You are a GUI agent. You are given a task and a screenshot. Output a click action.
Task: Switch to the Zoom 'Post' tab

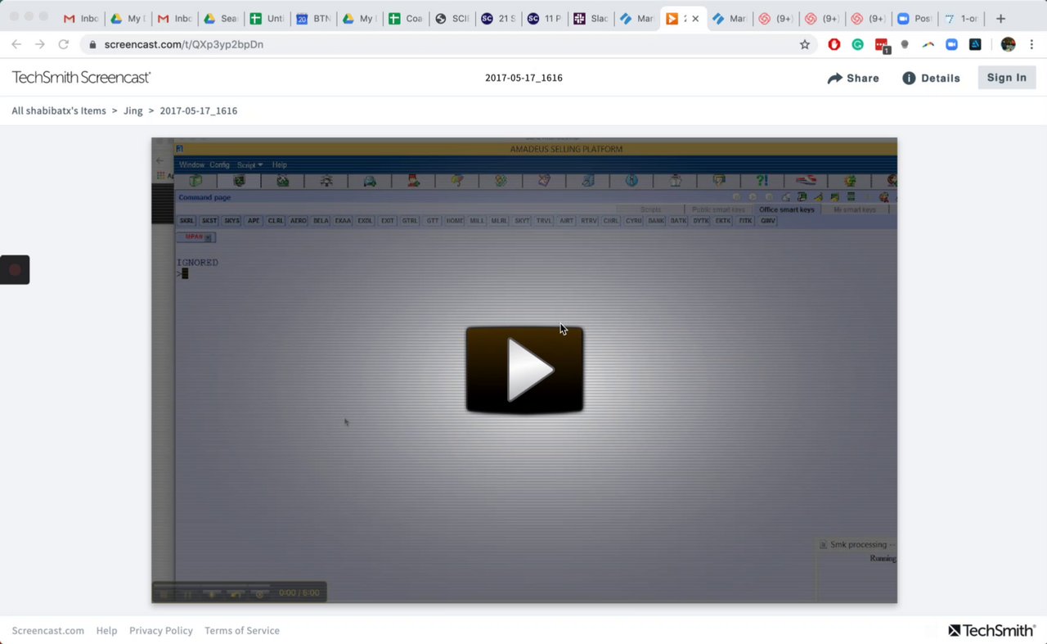pyautogui.click(x=915, y=18)
